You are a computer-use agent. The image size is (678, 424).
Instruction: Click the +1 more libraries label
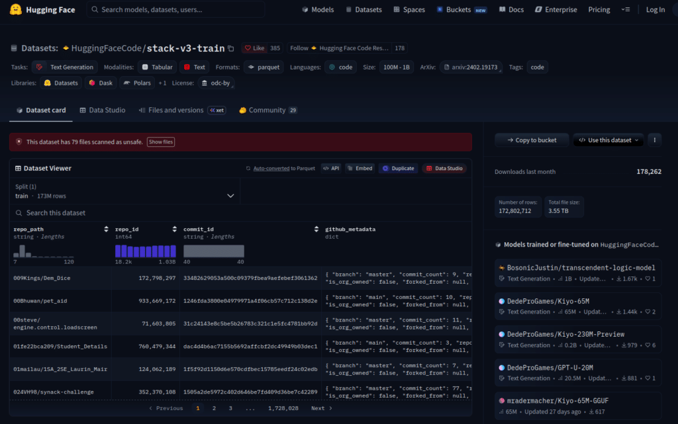162,83
